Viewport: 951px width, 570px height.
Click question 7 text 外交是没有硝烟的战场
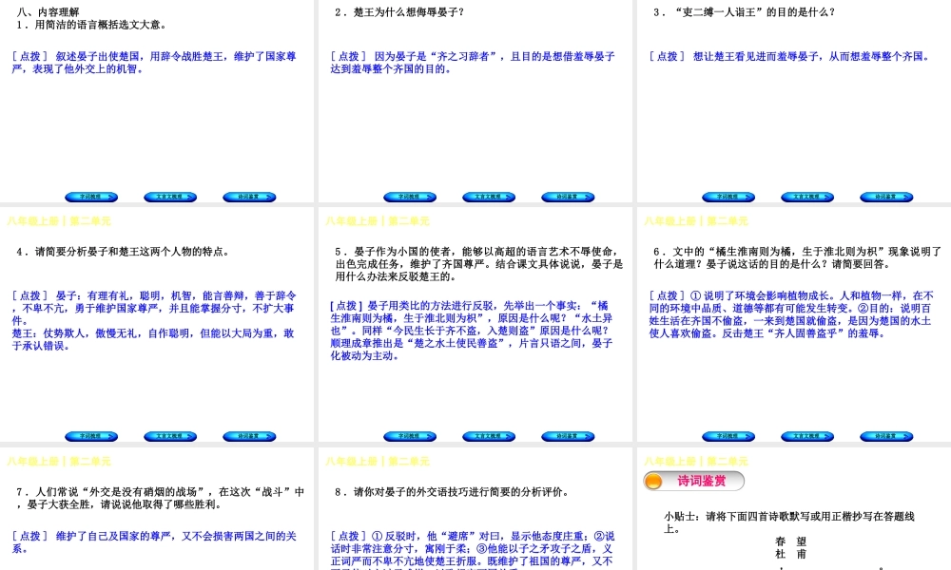point(161,498)
